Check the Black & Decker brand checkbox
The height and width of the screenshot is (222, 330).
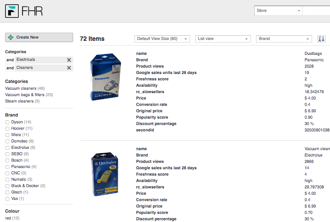(x=7, y=186)
